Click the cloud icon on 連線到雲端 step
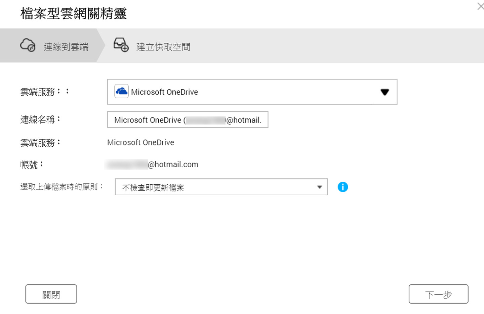 coord(27,44)
